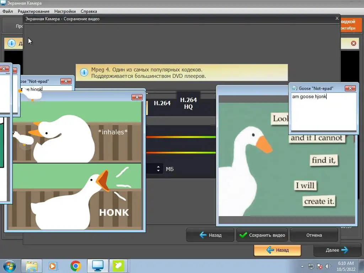Close the HONK goose comic window
This screenshot has width=364, height=273.
(137, 97)
